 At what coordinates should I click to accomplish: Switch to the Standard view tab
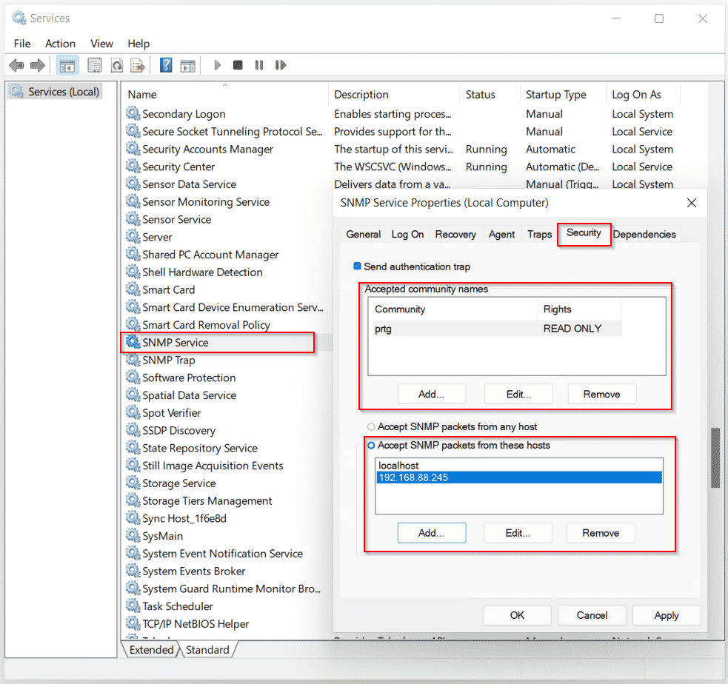(207, 650)
